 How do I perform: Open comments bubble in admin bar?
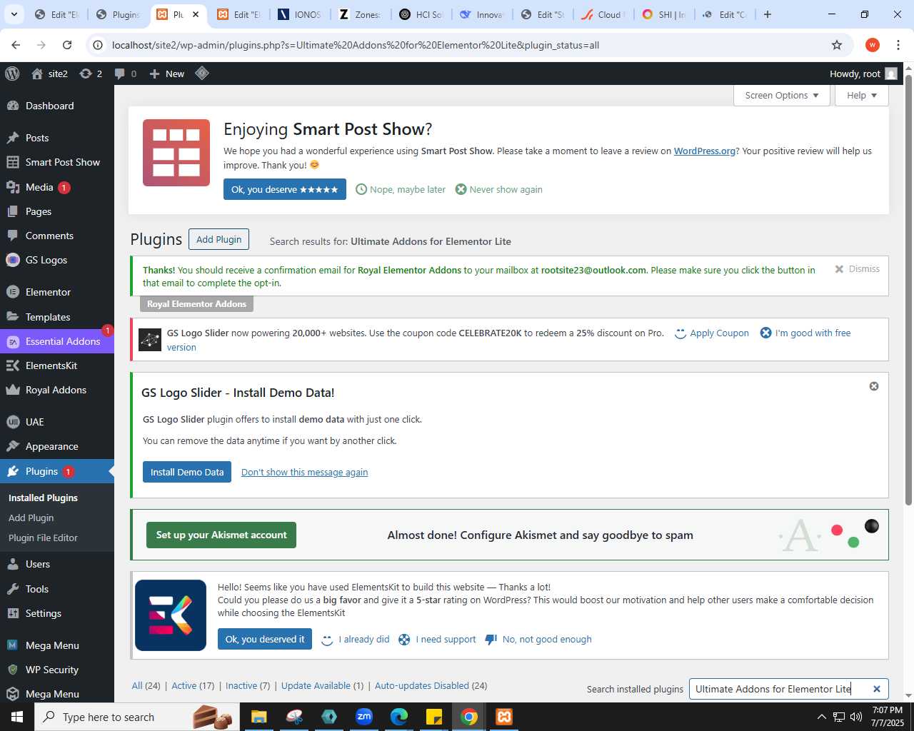[125, 74]
